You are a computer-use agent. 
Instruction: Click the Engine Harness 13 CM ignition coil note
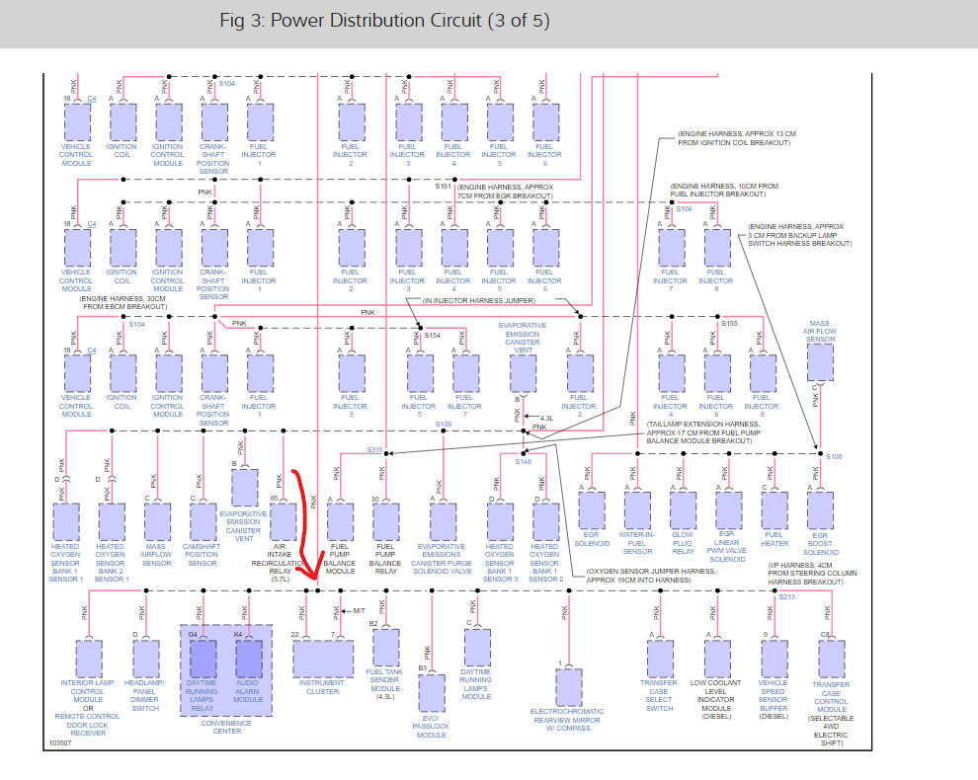[x=737, y=138]
